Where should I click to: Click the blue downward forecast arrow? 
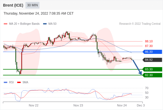137,67
